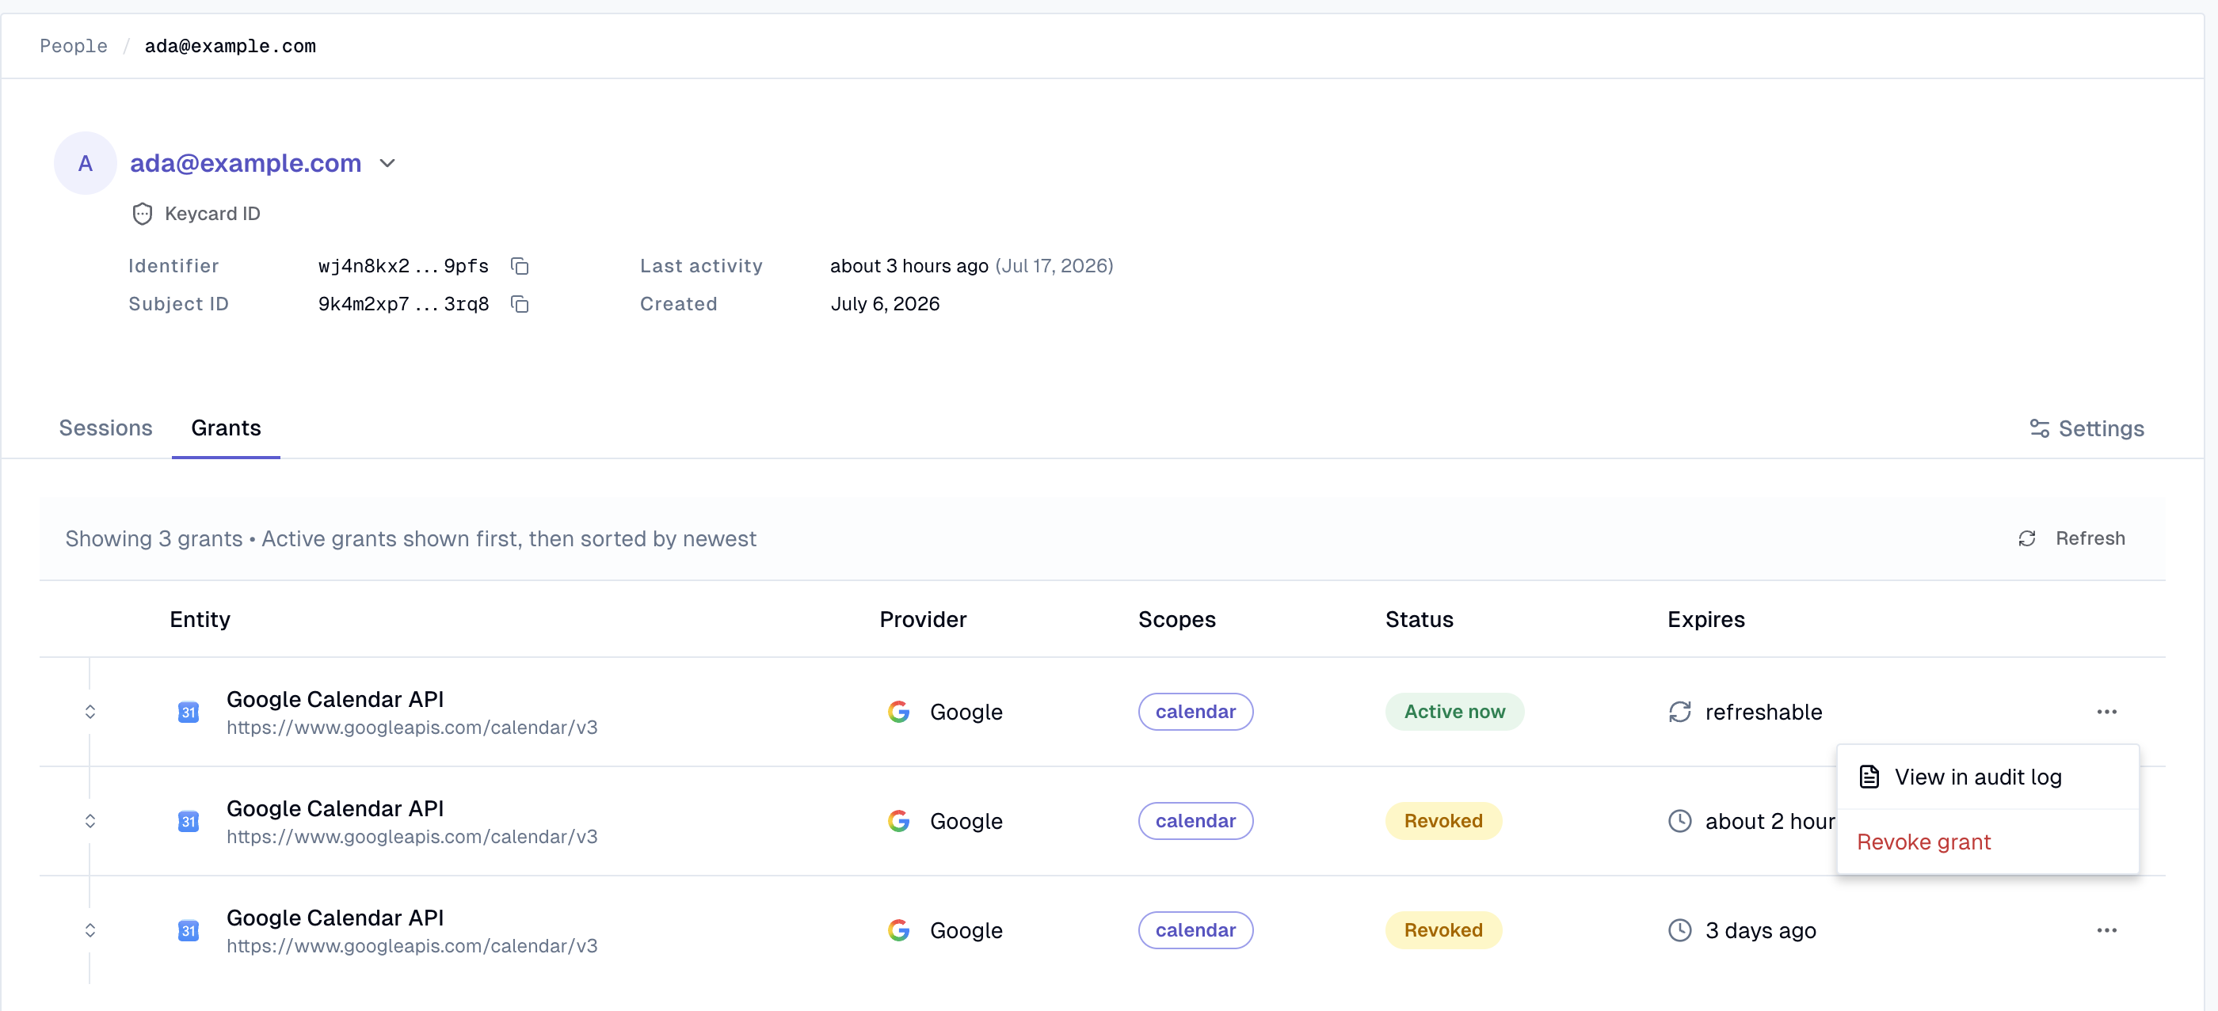Image resolution: width=2218 pixels, height=1011 pixels.
Task: Click Google logo in the second grant row
Action: tap(899, 821)
